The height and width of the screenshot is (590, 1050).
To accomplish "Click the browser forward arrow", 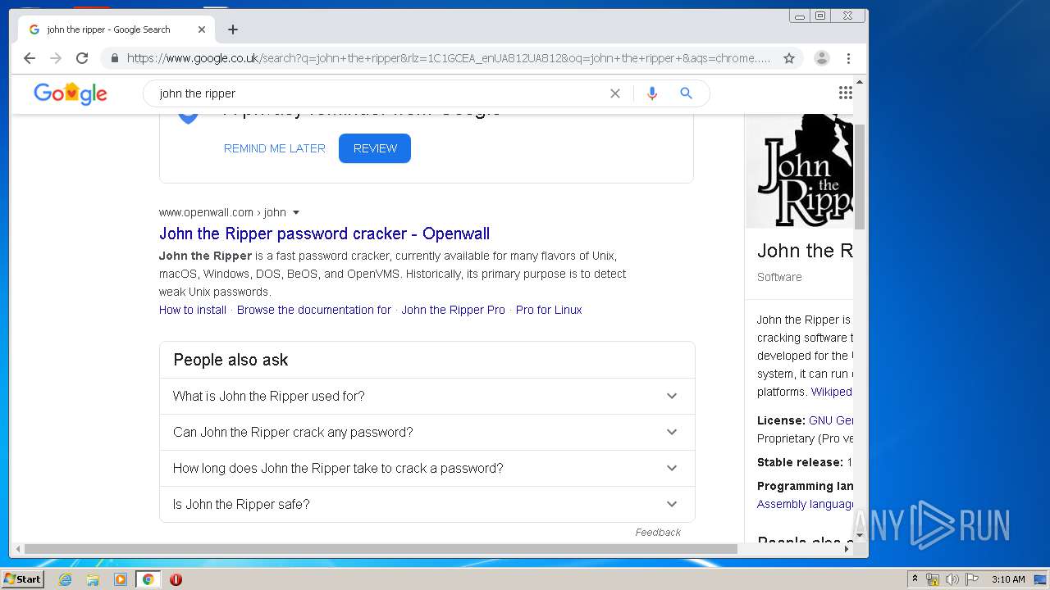I will point(56,58).
